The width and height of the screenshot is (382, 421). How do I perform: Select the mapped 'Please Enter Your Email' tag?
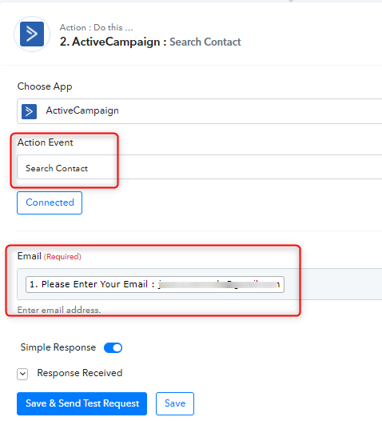(x=155, y=284)
